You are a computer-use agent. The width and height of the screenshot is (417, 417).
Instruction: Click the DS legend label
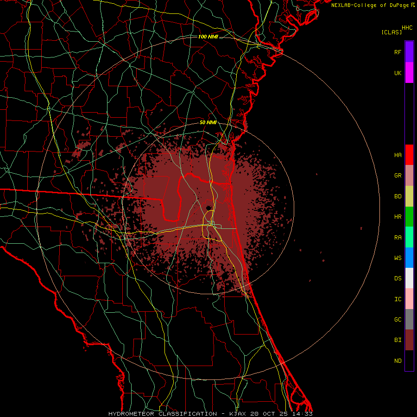[x=398, y=278]
